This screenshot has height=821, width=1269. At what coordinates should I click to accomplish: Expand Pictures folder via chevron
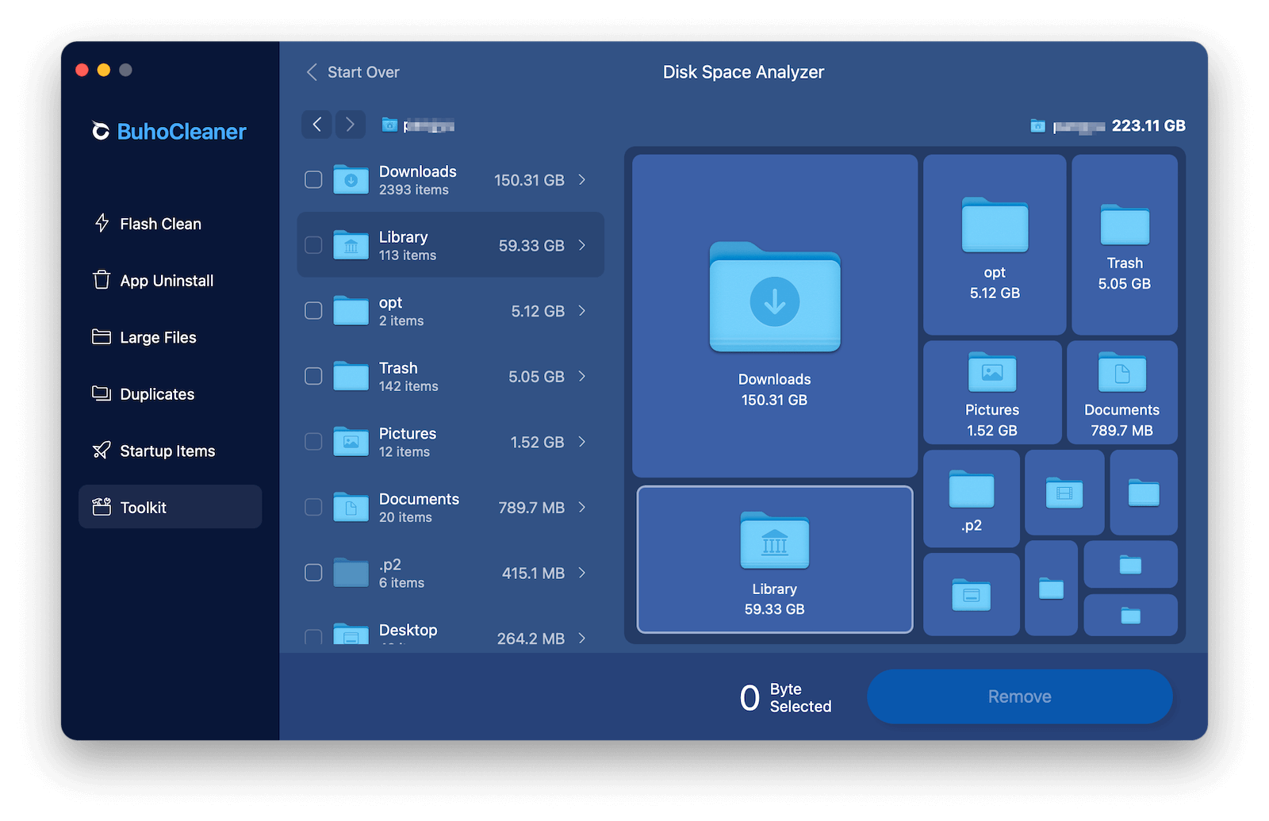[582, 442]
